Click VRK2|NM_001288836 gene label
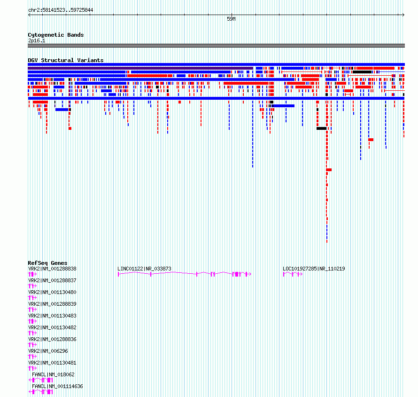 click(52, 339)
